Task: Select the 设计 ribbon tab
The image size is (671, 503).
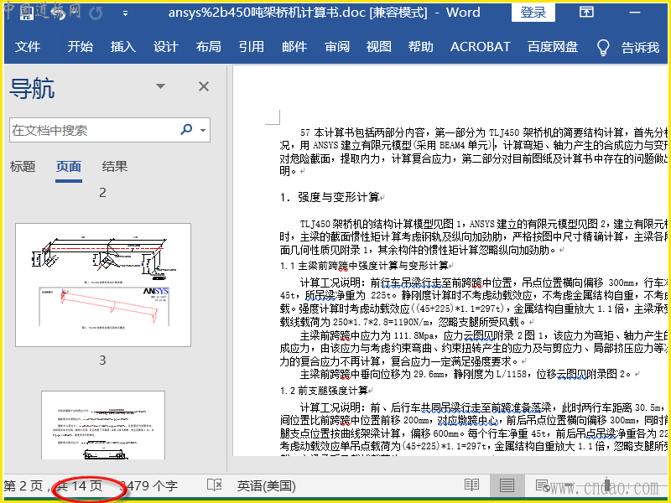Action: [x=165, y=47]
